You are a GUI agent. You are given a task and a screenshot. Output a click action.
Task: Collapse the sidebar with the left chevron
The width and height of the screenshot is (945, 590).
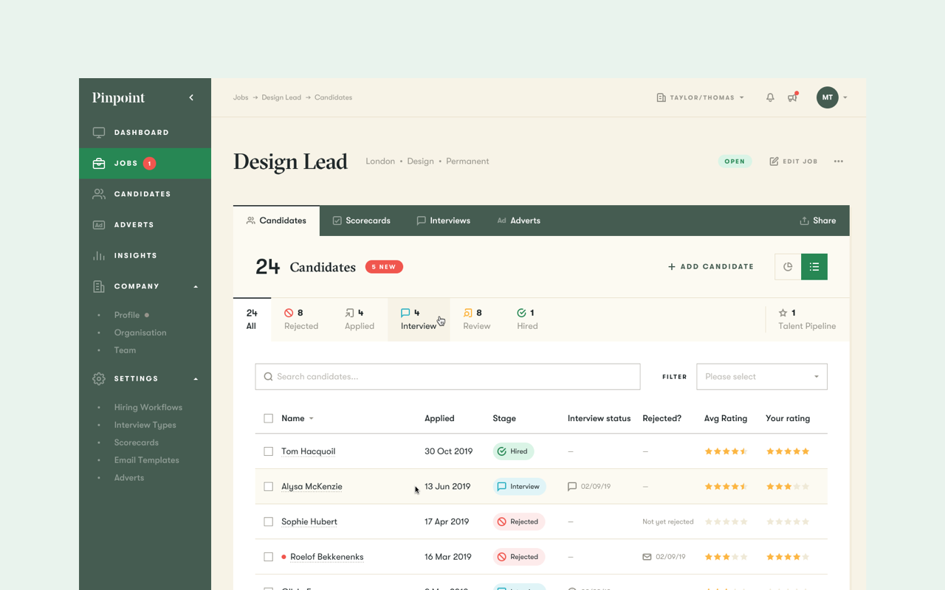191,97
